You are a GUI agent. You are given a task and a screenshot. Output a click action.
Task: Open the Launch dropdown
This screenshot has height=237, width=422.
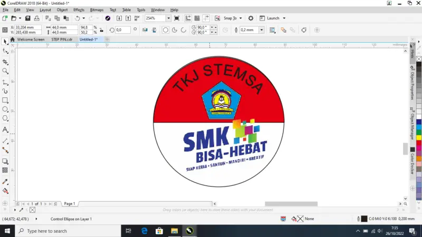click(x=284, y=18)
